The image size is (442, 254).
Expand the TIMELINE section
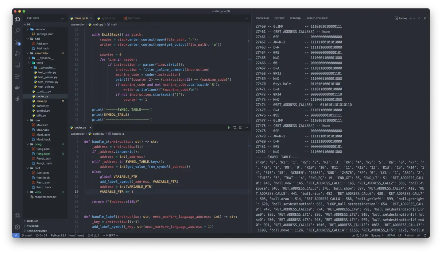tap(33, 226)
